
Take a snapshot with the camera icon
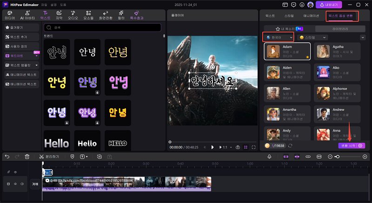click(238, 147)
